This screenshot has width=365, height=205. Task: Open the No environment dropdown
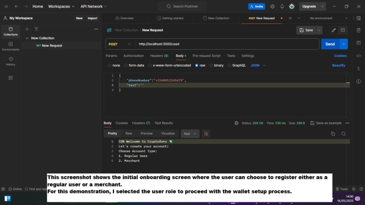click(x=329, y=18)
